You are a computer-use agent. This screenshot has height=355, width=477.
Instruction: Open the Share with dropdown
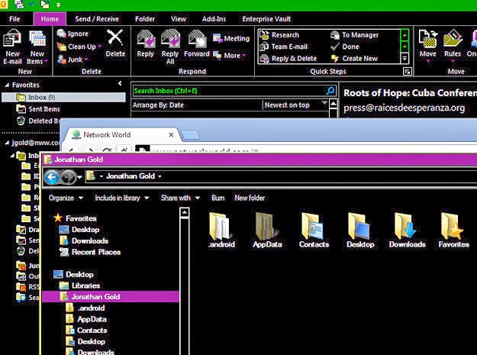click(x=180, y=198)
